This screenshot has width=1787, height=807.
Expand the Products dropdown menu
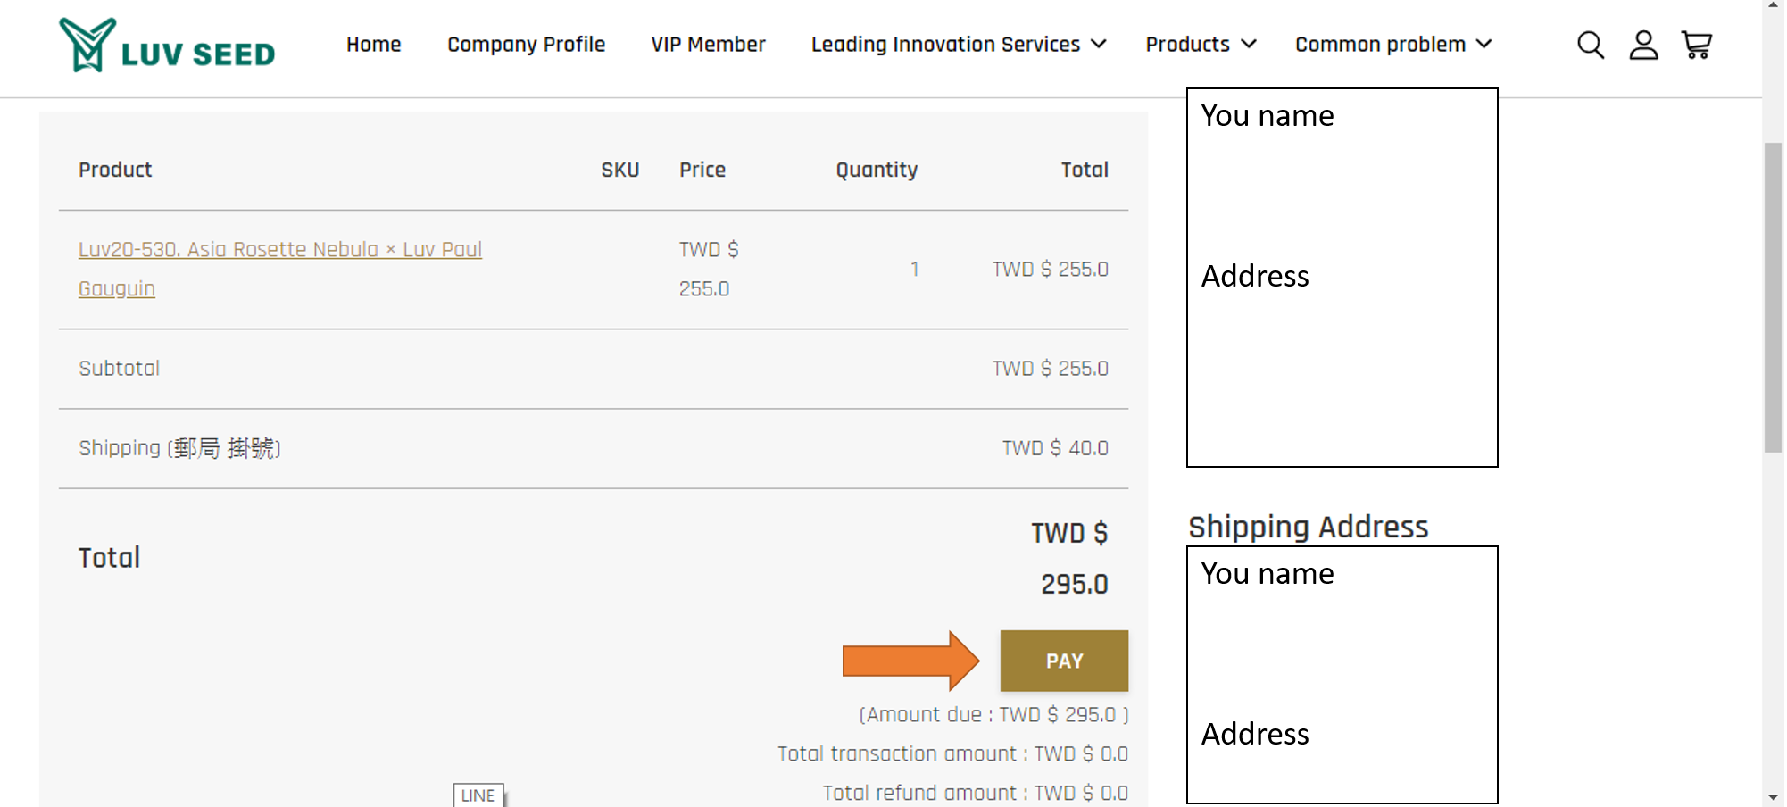coord(1201,44)
